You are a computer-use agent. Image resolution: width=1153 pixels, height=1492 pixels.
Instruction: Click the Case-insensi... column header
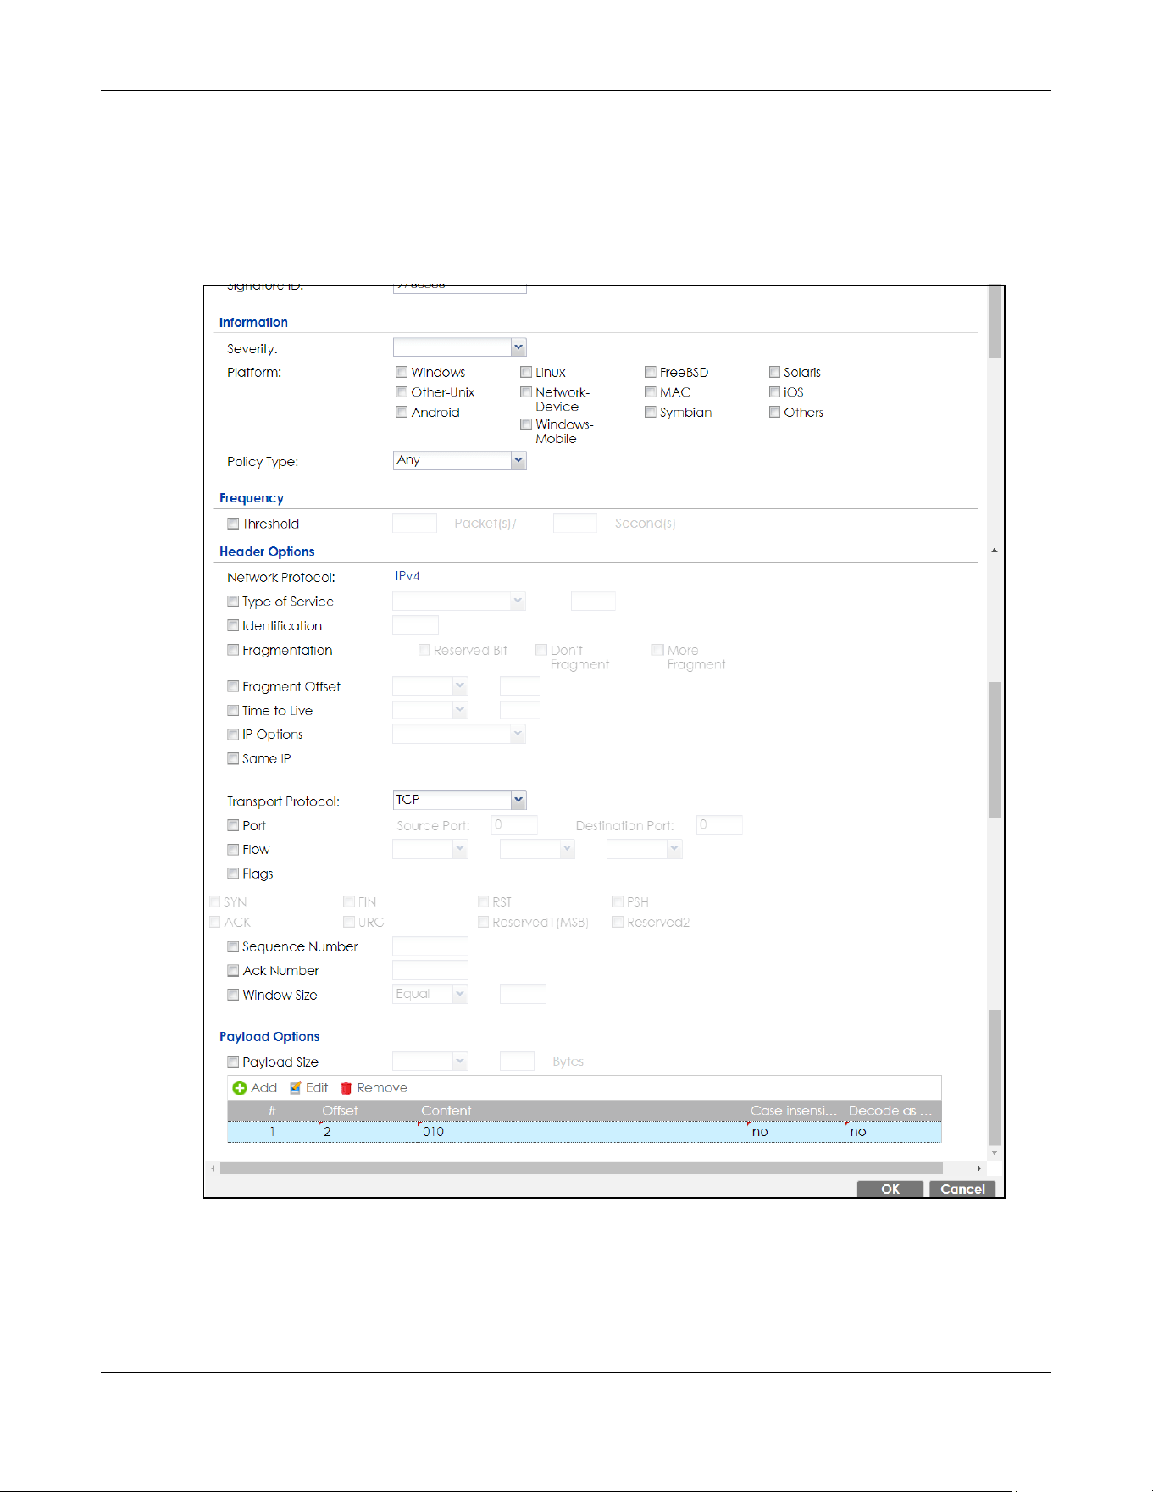click(793, 1111)
